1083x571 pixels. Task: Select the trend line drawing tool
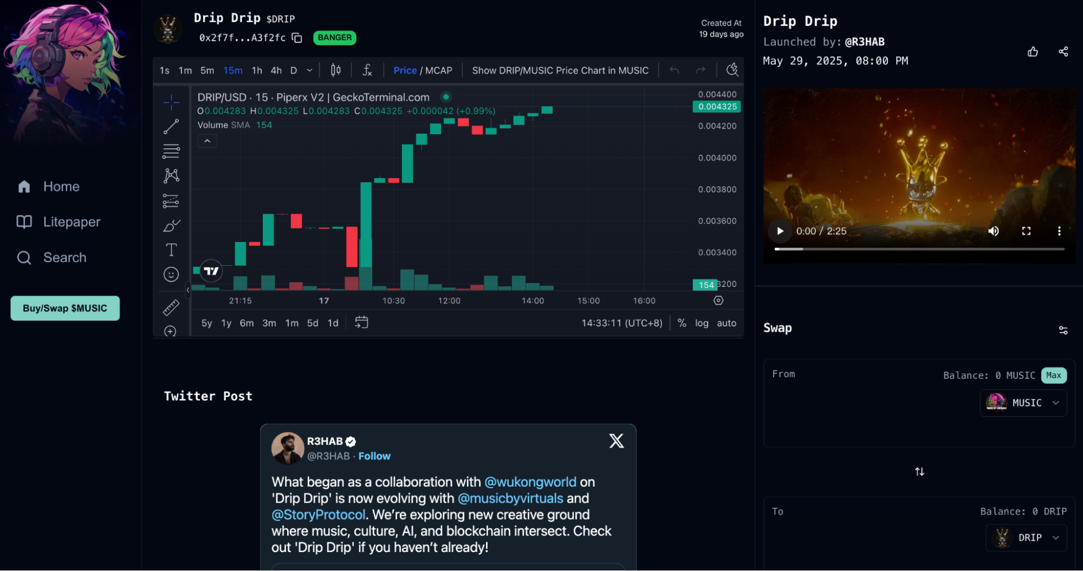tap(171, 127)
